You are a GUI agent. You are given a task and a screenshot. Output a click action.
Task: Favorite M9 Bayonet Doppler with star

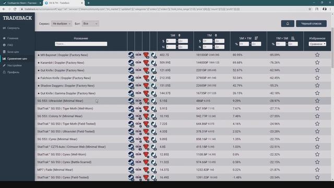tap(317, 55)
